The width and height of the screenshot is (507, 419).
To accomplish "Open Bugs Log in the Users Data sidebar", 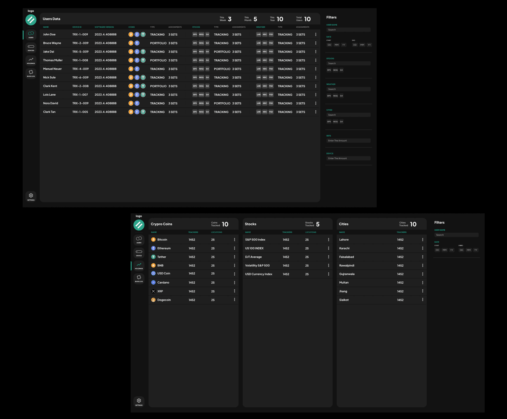I will (x=31, y=73).
